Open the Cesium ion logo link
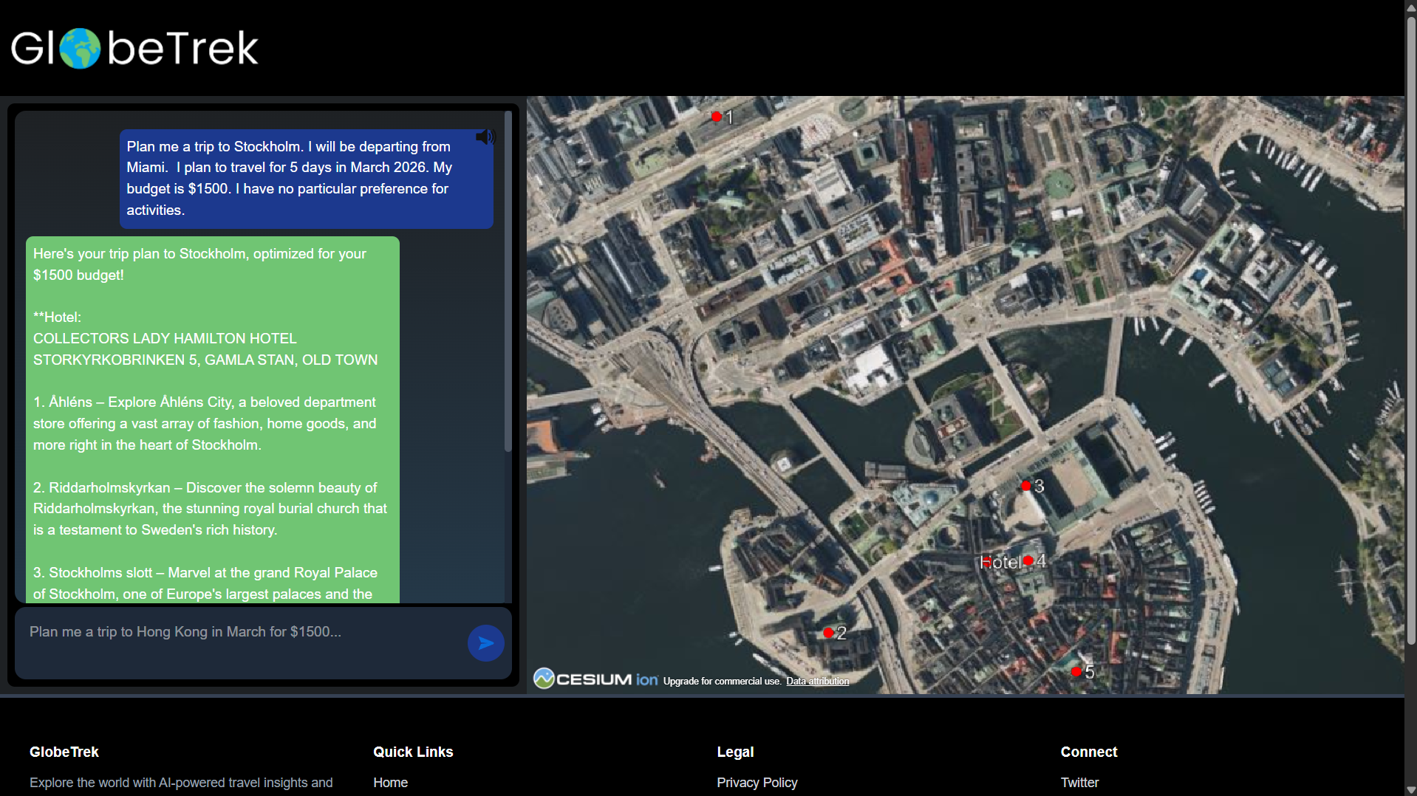Viewport: 1417px width, 796px height. tap(595, 679)
